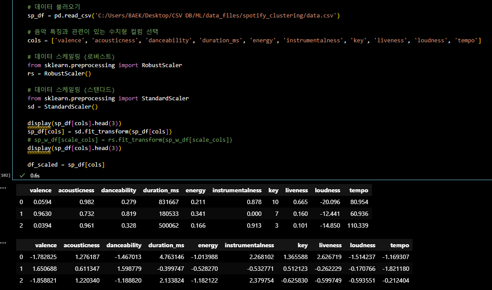
Task: Select the 500062 duration_ms cell
Action: tap(169, 226)
